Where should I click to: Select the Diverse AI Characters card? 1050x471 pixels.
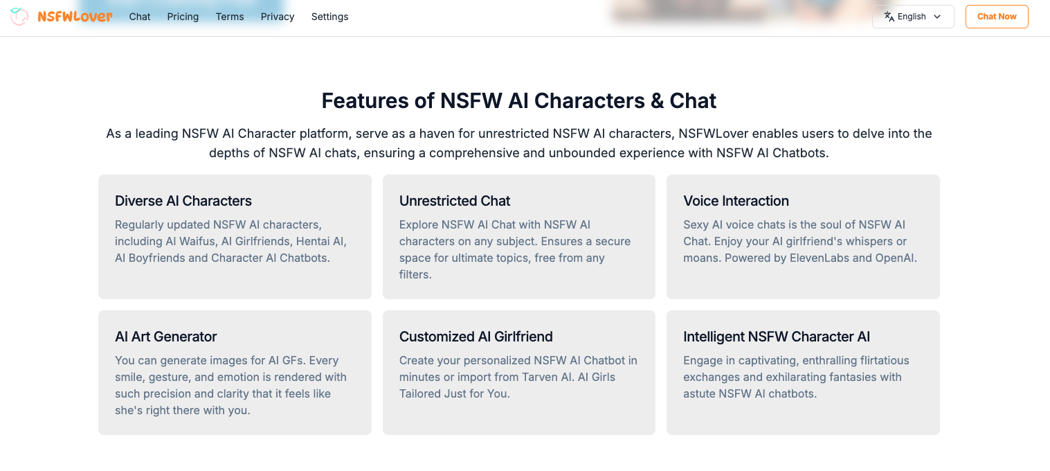click(x=235, y=237)
